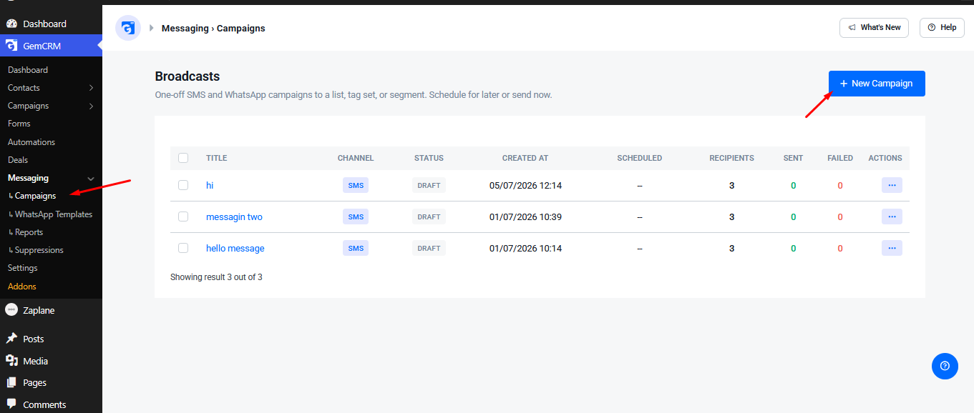This screenshot has height=413, width=974.
Task: Click the New Campaign button
Action: 877,84
